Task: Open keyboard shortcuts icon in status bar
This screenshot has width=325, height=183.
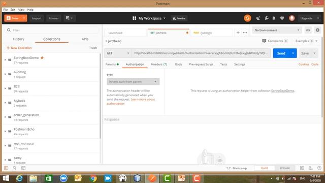Action: (310, 168)
